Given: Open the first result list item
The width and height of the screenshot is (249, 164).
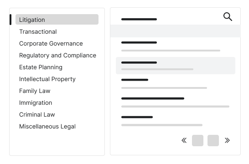Looking at the screenshot, I should pos(176,47).
